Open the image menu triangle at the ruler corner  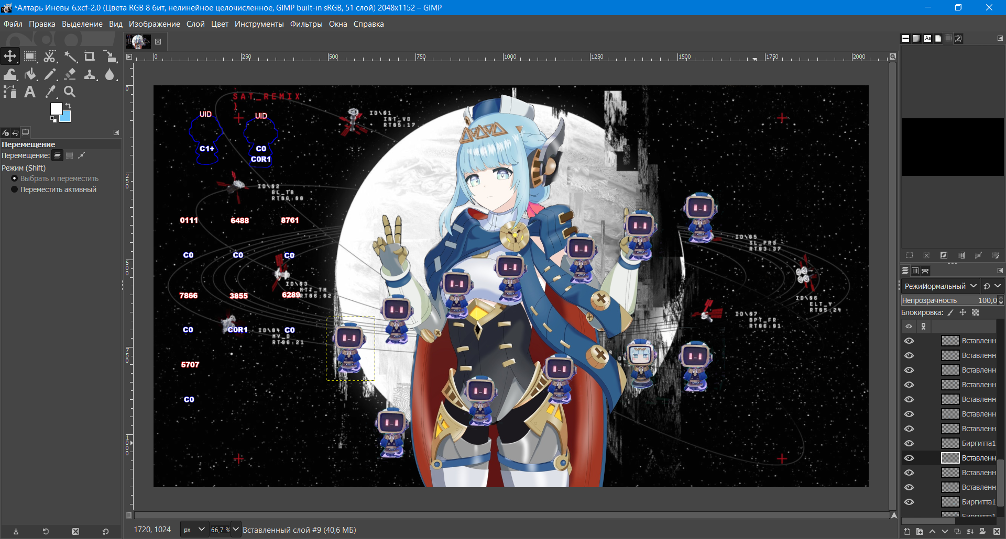[x=129, y=57]
